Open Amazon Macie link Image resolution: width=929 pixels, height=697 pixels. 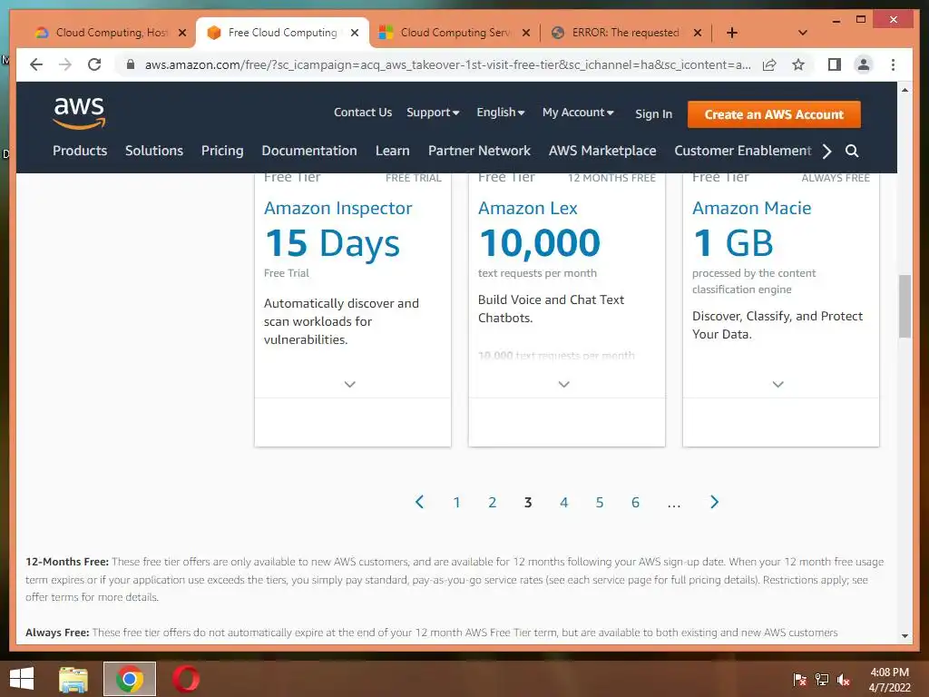751,208
